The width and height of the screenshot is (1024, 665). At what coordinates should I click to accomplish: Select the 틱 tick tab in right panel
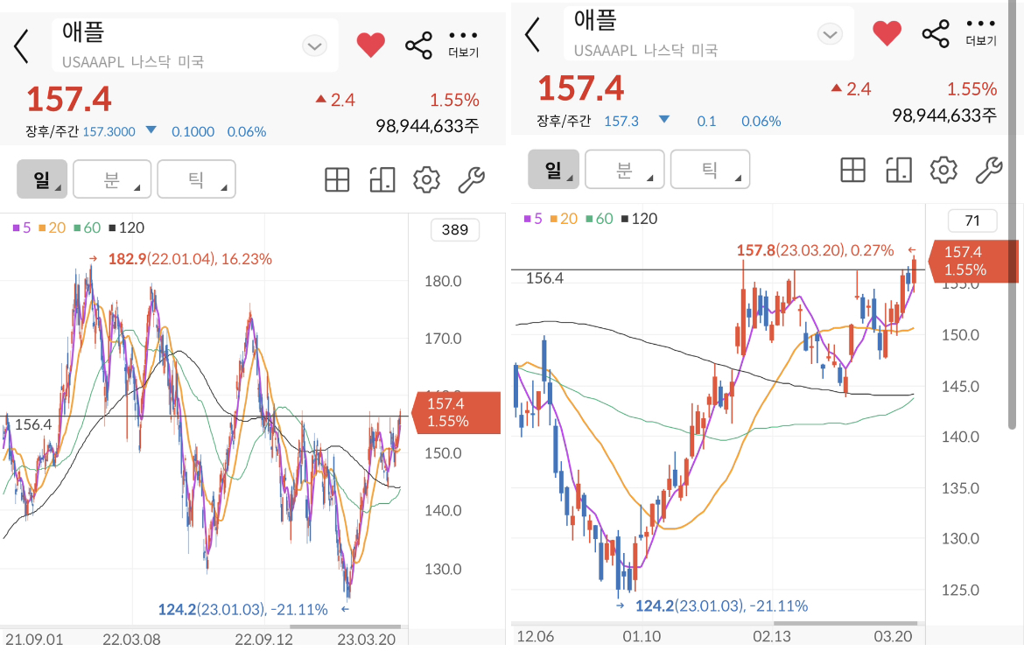point(710,169)
